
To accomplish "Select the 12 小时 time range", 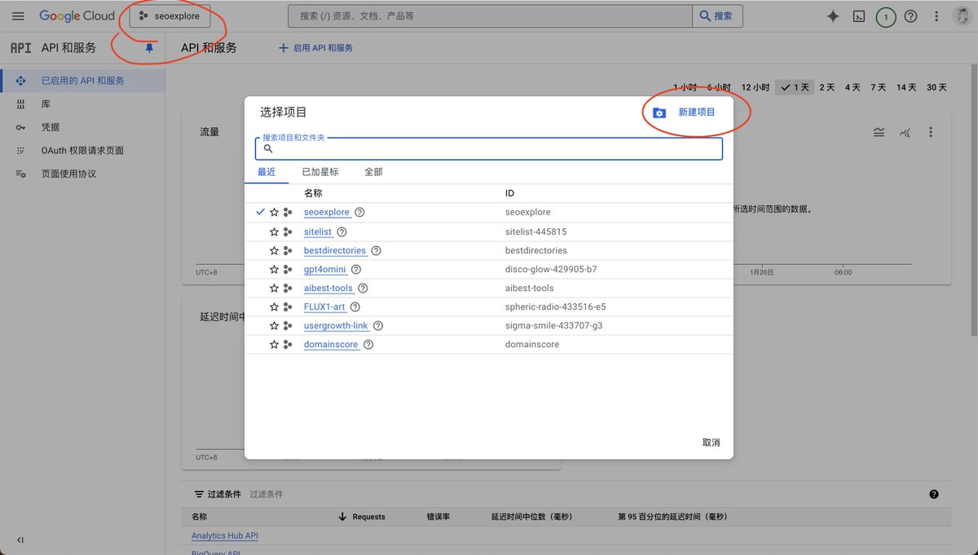I will coord(756,87).
